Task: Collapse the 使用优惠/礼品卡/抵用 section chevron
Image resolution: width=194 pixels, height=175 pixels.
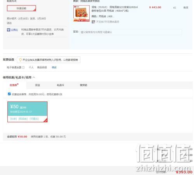Action: [x=34, y=77]
